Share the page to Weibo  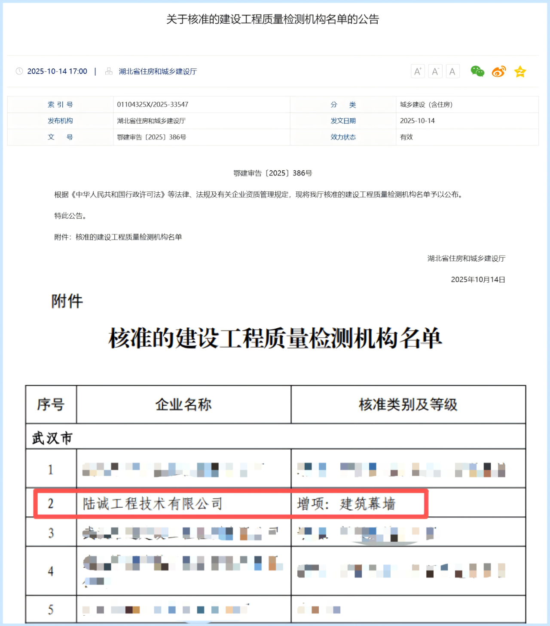click(x=498, y=71)
